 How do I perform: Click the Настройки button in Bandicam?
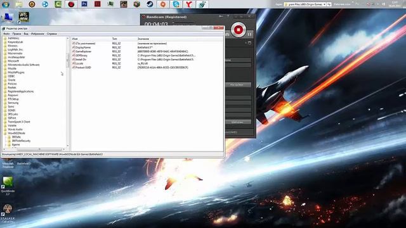pyautogui.click(x=237, y=85)
